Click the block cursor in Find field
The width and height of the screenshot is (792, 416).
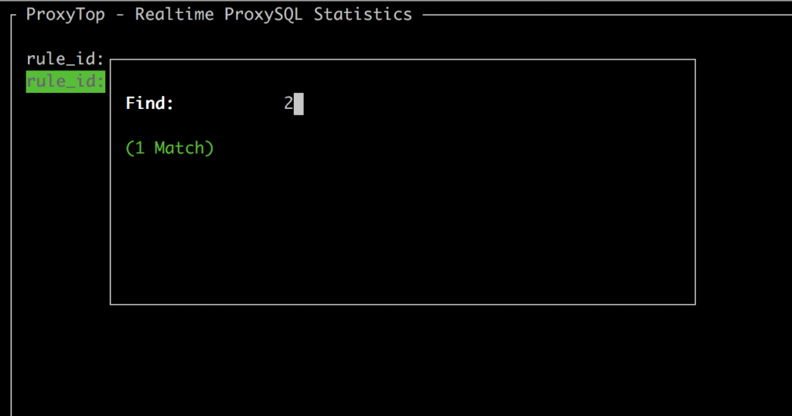299,104
